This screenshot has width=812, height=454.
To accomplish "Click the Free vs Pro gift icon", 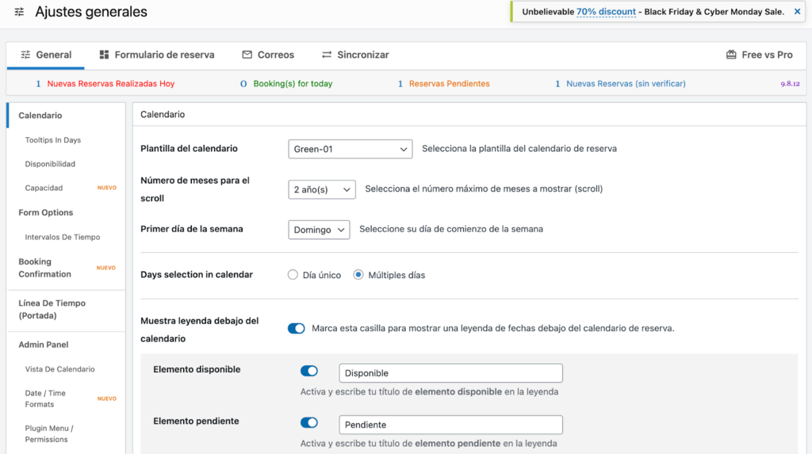I will click(731, 55).
